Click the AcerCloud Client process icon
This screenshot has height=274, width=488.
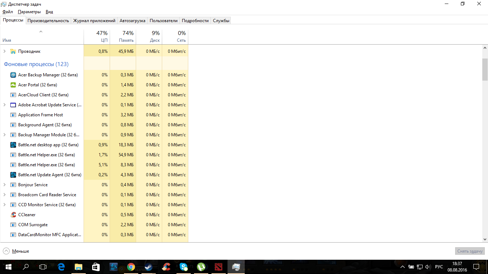13,95
